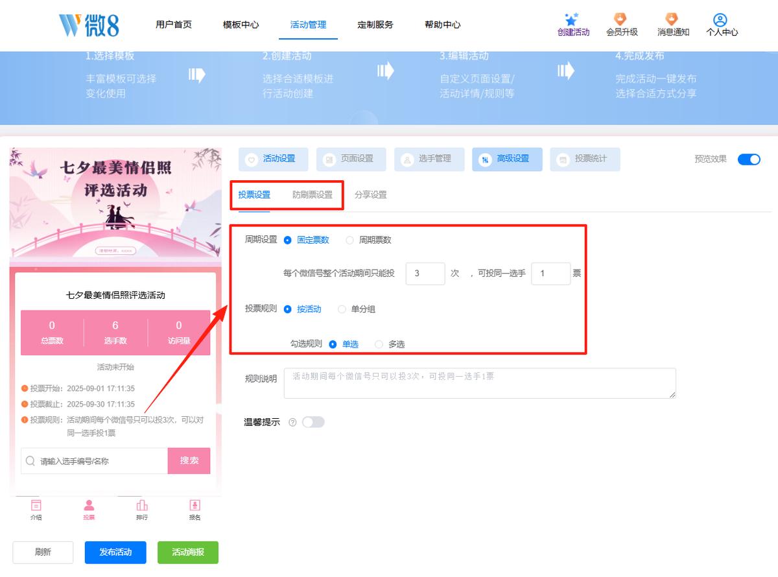Image resolution: width=778 pixels, height=577 pixels.
Task: Choose 单分组 voting rule
Action: pyautogui.click(x=357, y=309)
